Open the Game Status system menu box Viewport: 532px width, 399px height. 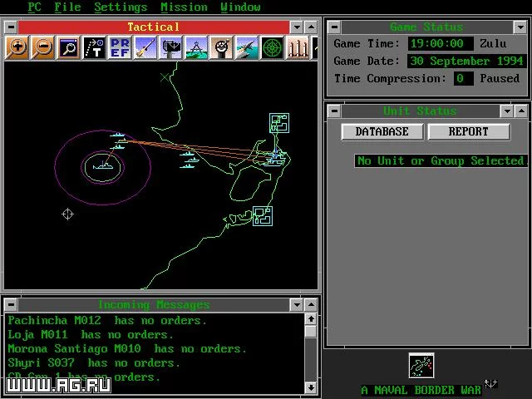click(334, 27)
